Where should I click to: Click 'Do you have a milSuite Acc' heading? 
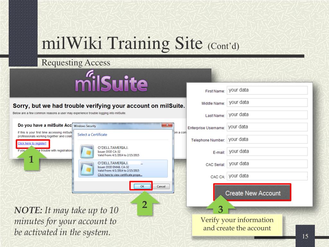(45, 125)
